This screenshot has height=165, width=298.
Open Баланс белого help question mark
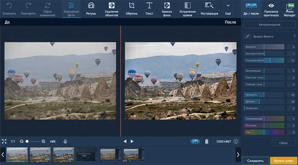(294, 36)
